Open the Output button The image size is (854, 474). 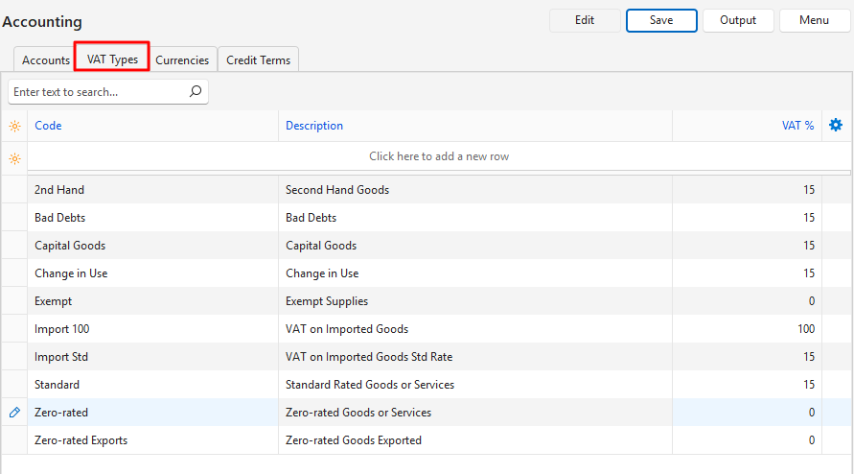tap(738, 20)
